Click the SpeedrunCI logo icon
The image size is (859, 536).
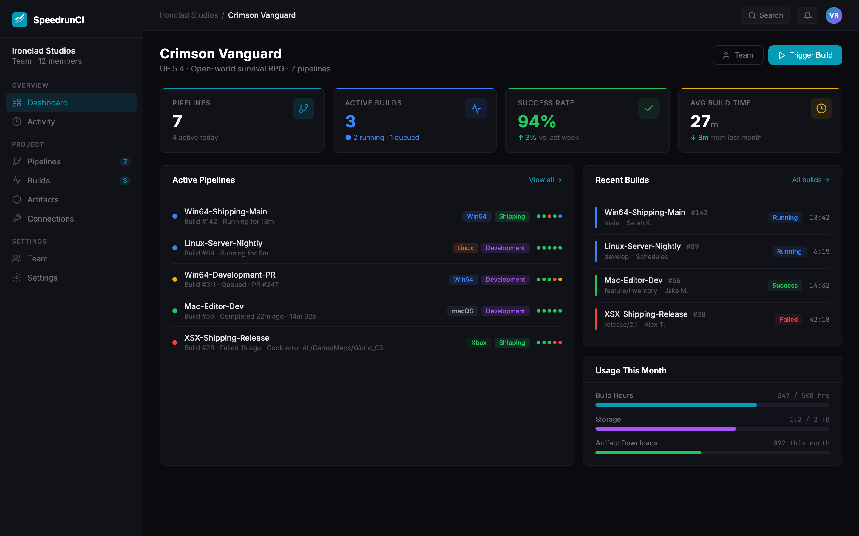pyautogui.click(x=19, y=20)
